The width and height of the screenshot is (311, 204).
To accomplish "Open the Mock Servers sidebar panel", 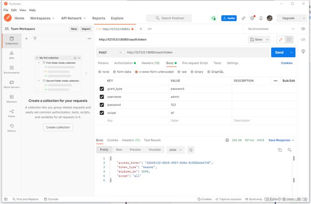I will (x=11, y=84).
